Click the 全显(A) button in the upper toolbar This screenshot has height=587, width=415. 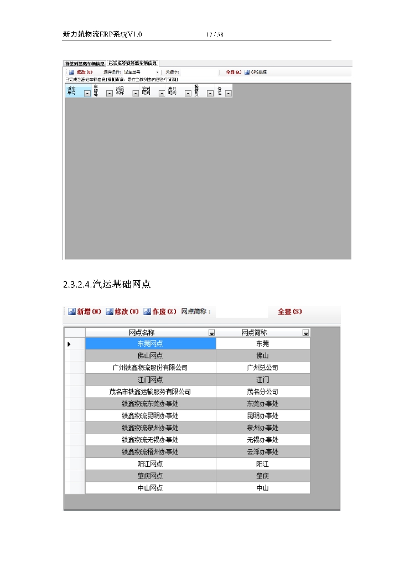[x=234, y=72]
